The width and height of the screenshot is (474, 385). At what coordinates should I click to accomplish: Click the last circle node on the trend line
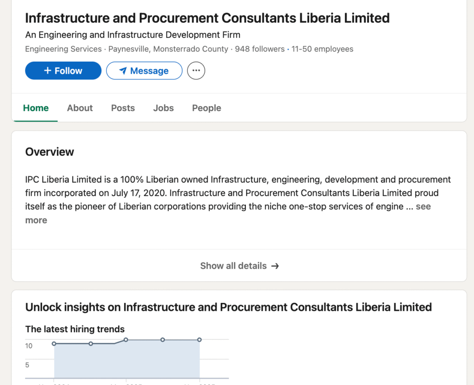[200, 340]
